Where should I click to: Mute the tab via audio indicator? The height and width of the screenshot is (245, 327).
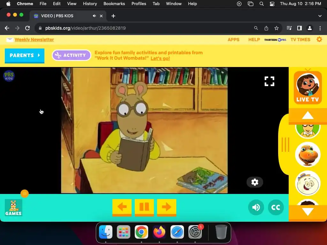click(x=95, y=16)
